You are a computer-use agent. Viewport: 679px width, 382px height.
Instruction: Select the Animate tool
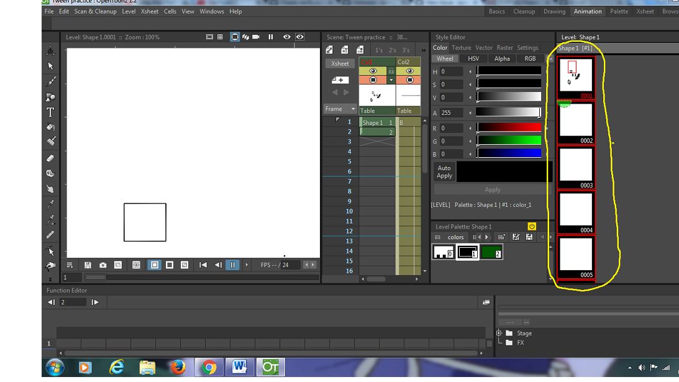[x=50, y=50]
